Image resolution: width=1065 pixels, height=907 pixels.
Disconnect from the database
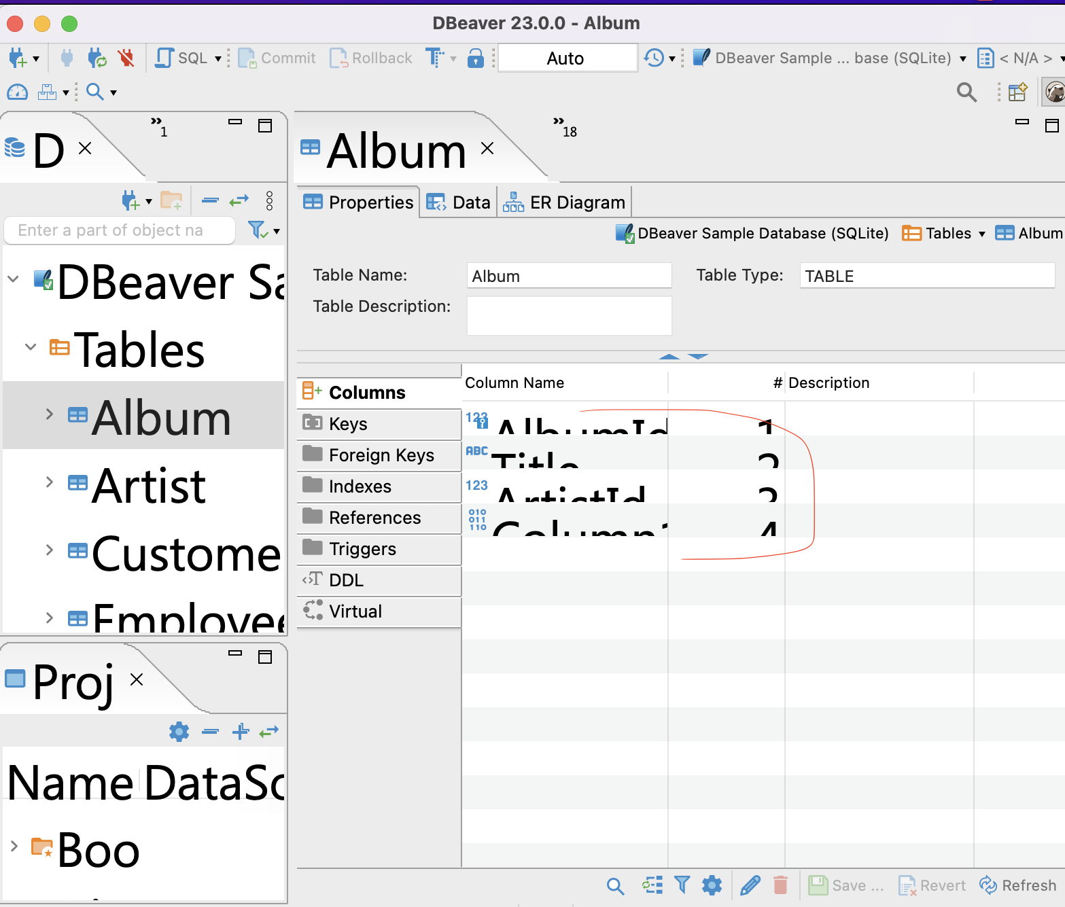pyautogui.click(x=127, y=58)
